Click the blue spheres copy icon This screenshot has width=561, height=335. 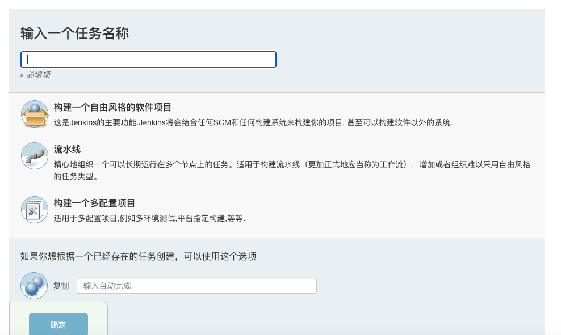34,285
